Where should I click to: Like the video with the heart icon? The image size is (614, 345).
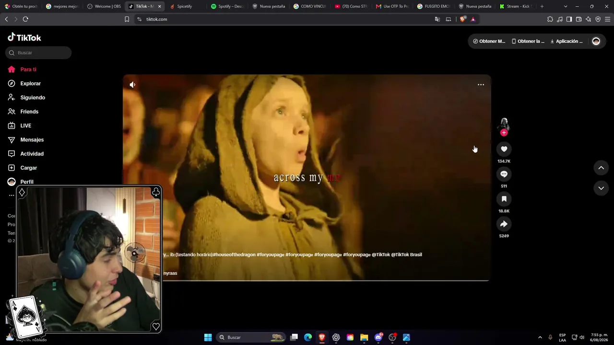pos(504,149)
